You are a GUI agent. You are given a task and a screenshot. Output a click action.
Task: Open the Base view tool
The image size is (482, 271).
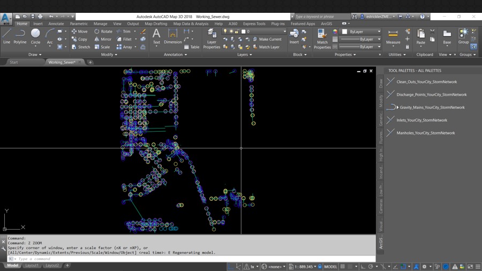point(447,37)
